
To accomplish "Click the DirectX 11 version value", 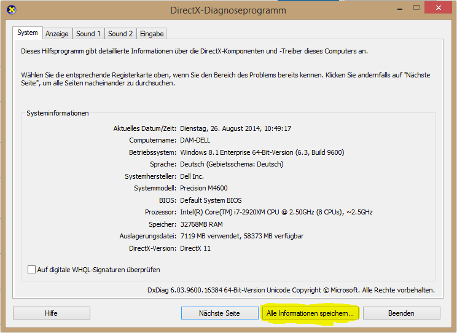I will (x=195, y=248).
